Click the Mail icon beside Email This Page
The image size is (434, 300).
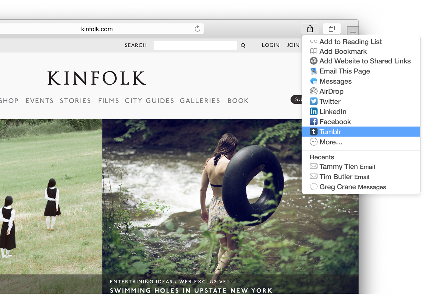coord(314,71)
